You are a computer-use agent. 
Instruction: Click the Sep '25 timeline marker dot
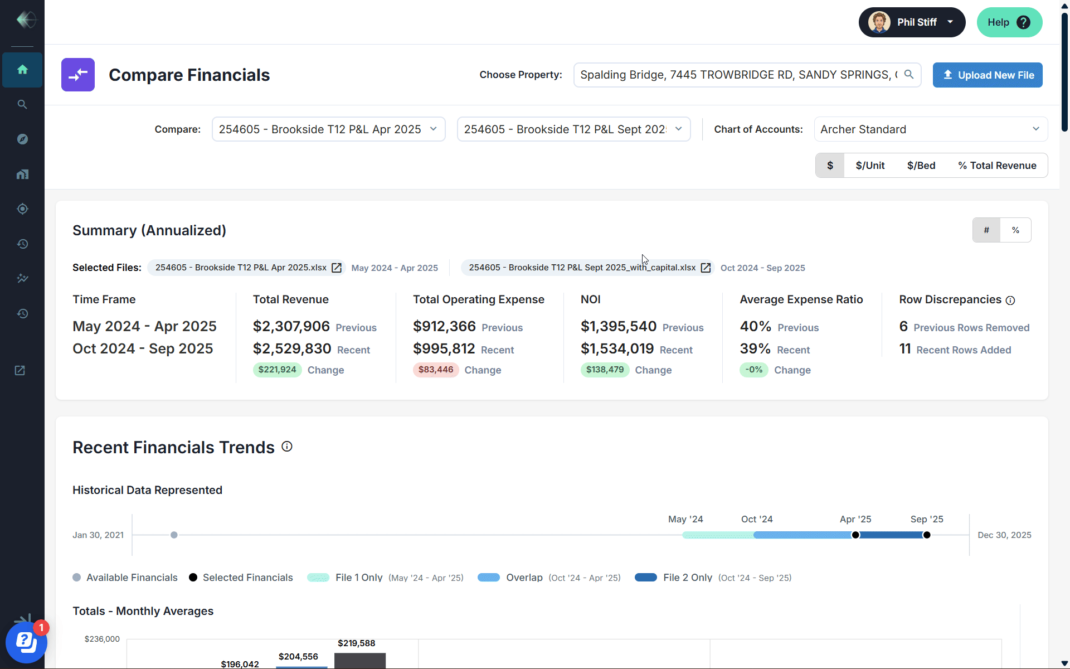point(927,535)
